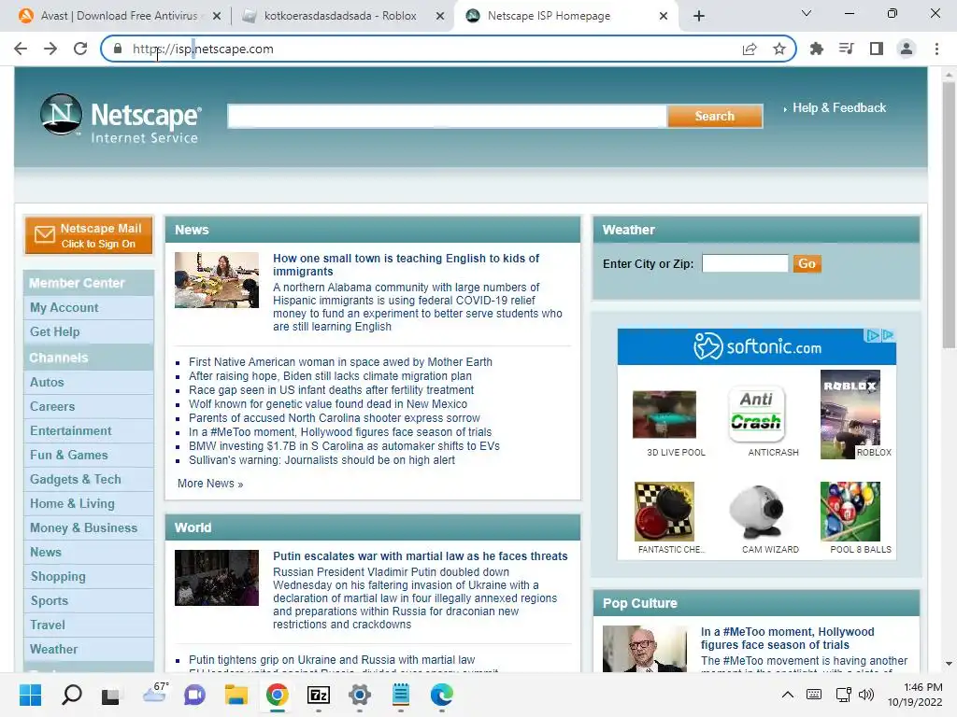957x717 pixels.
Task: Share this page icon in address bar
Action: click(x=750, y=49)
